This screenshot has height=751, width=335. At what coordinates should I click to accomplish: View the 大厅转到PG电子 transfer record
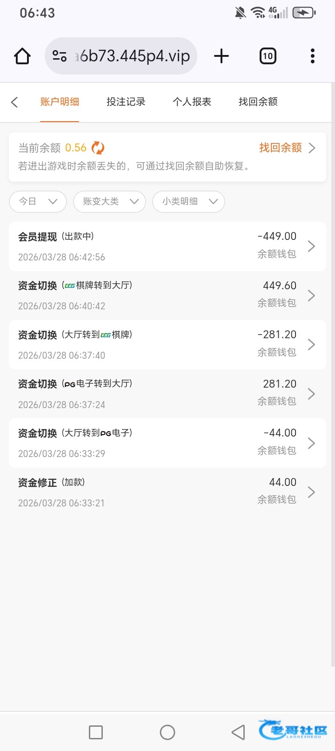pyautogui.click(x=167, y=443)
